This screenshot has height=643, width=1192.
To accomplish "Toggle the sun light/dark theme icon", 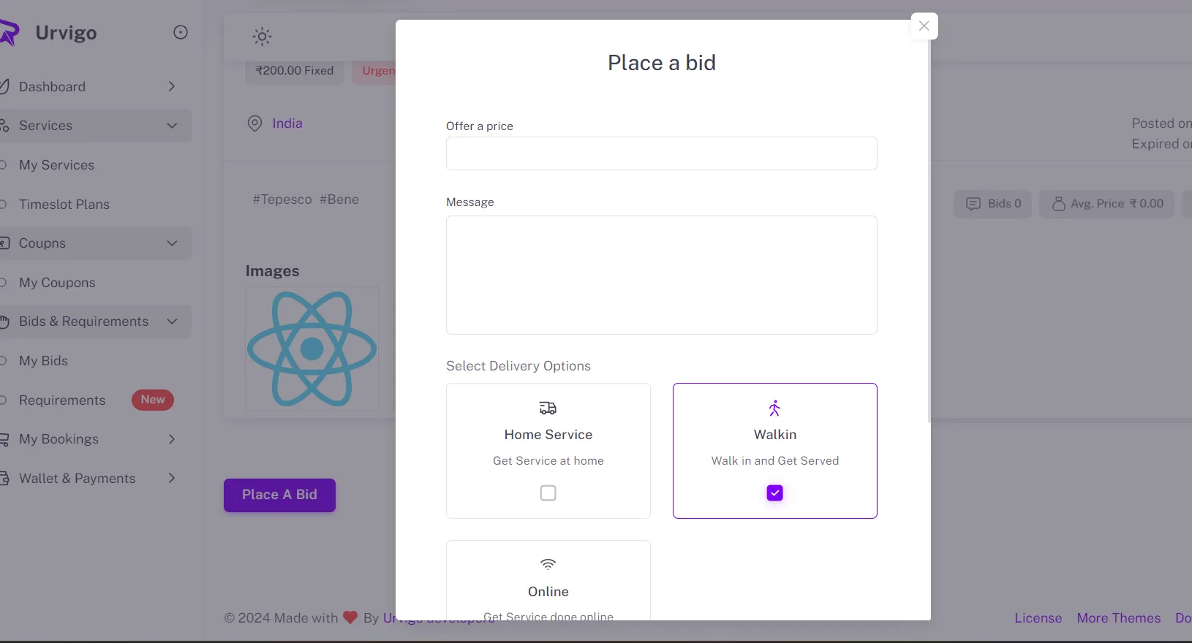I will [x=262, y=37].
